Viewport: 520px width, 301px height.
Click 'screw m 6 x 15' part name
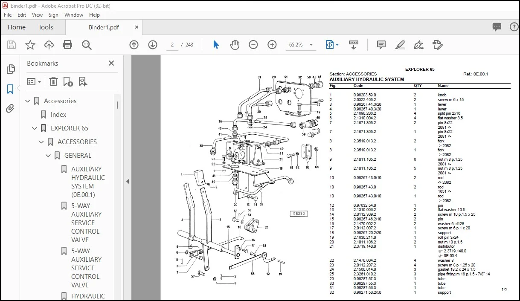click(450, 100)
